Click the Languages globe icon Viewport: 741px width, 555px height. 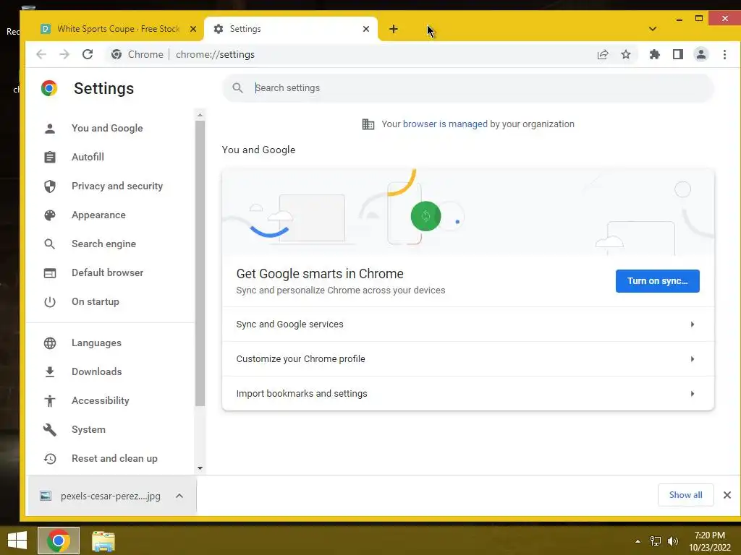point(50,343)
